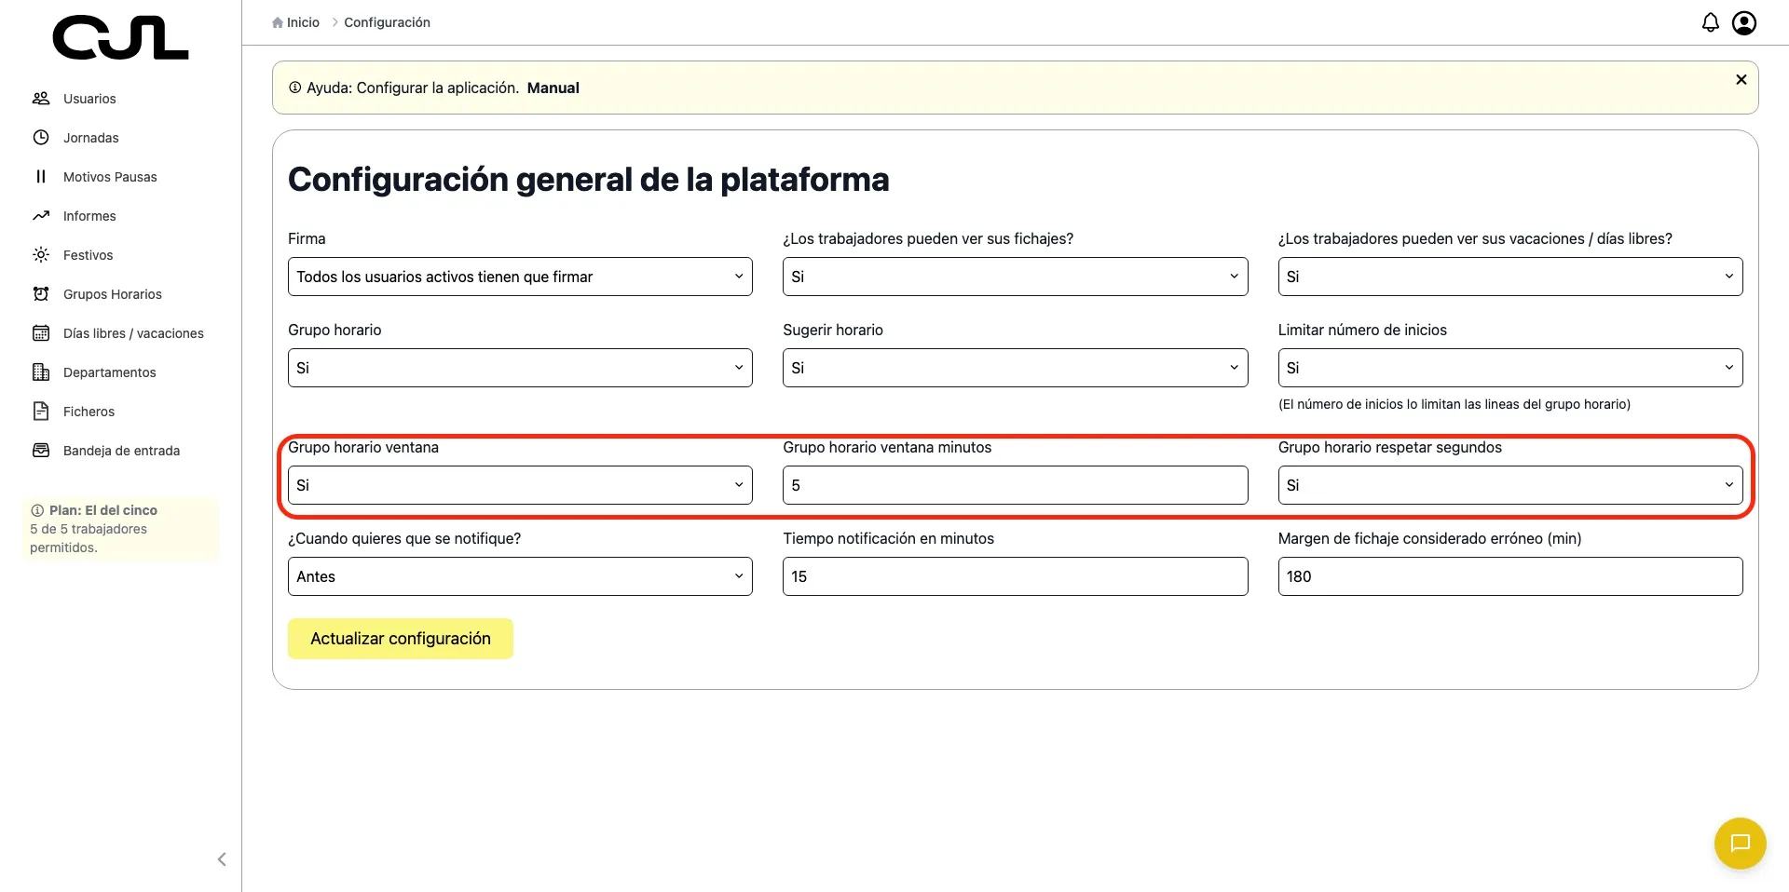Click the Días libres calendar icon
1789x892 pixels.
(x=41, y=332)
